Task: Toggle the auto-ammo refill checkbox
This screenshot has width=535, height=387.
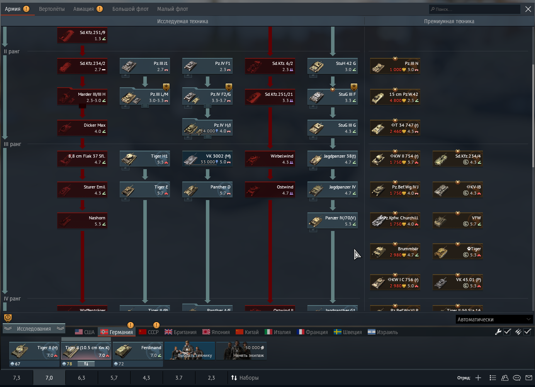Action: pos(527,332)
